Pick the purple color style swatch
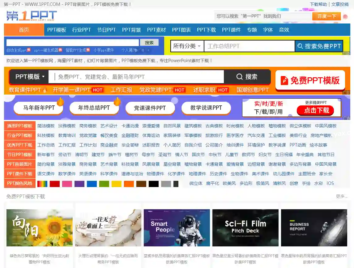The image size is (354, 268). 79,184
